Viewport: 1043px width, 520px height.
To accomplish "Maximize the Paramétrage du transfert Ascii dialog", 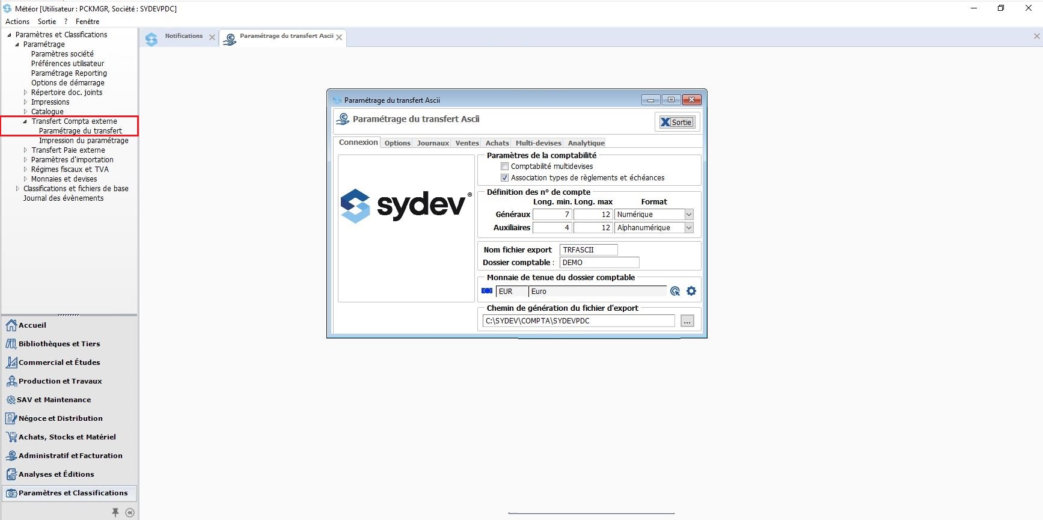I will tap(671, 100).
